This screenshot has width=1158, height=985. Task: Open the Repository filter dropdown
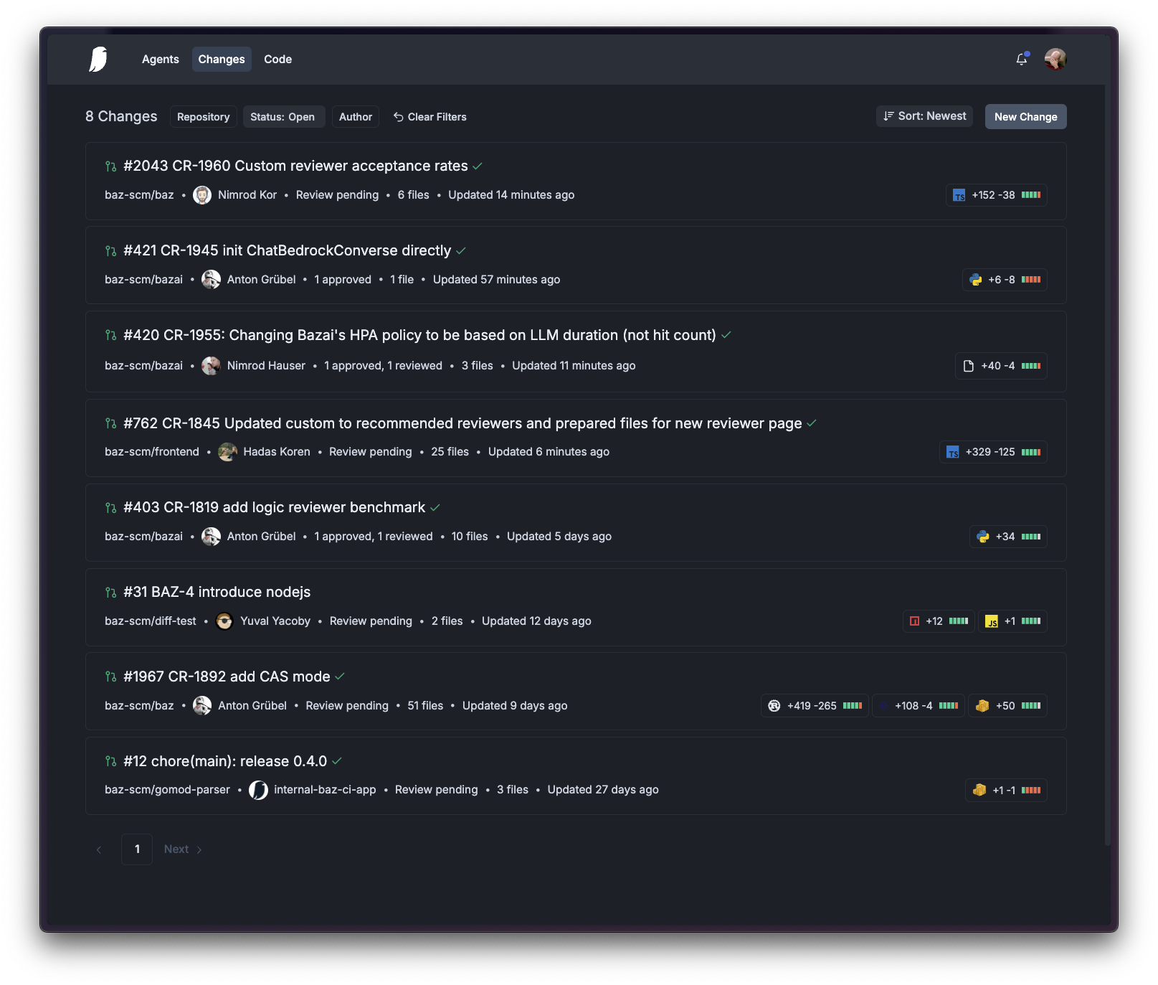pos(203,117)
